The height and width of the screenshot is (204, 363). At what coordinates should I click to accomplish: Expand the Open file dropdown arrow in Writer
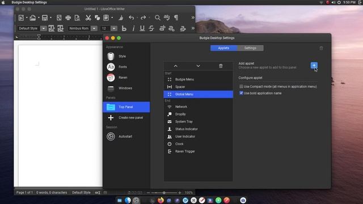point(39,18)
